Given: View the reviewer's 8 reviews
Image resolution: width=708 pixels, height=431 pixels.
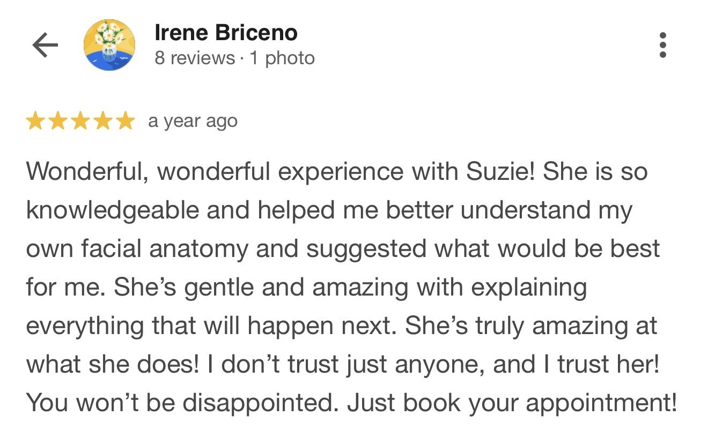Looking at the screenshot, I should (x=195, y=58).
